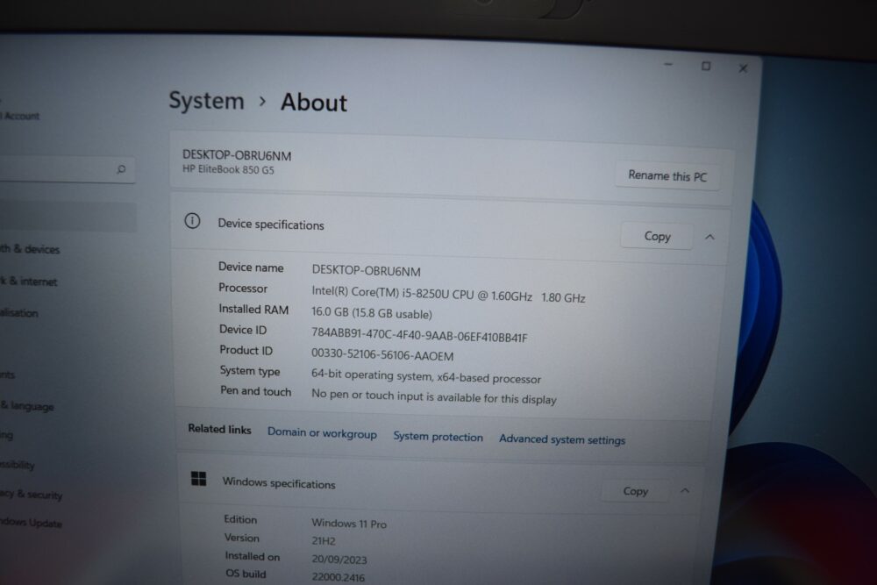Select the Device ID value 784ABB91-470C-4F40-9AAB-06EF410BB41F

[419, 335]
